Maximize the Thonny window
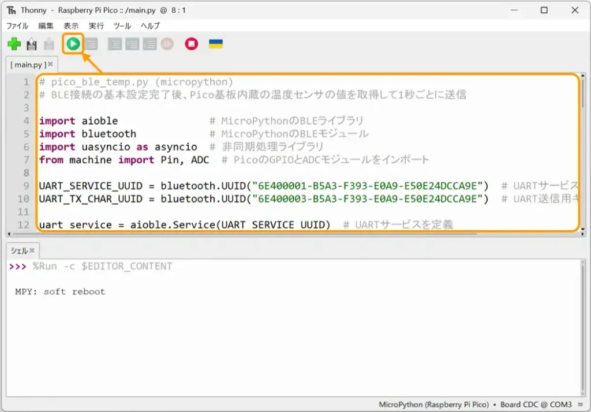Image resolution: width=591 pixels, height=412 pixels. coord(544,10)
